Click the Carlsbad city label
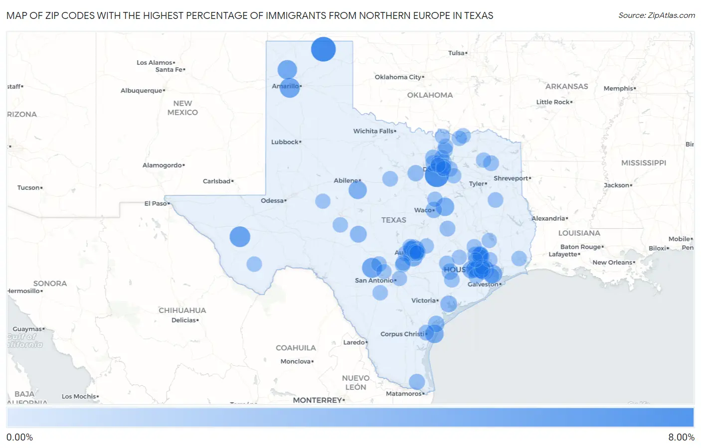This screenshot has width=701, height=448. pyautogui.click(x=216, y=181)
